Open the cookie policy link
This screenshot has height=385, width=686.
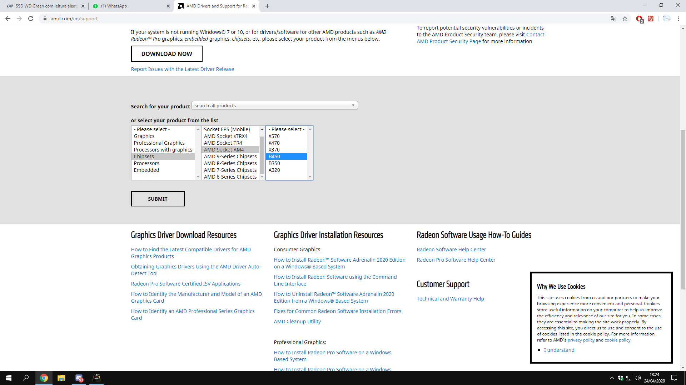617,340
